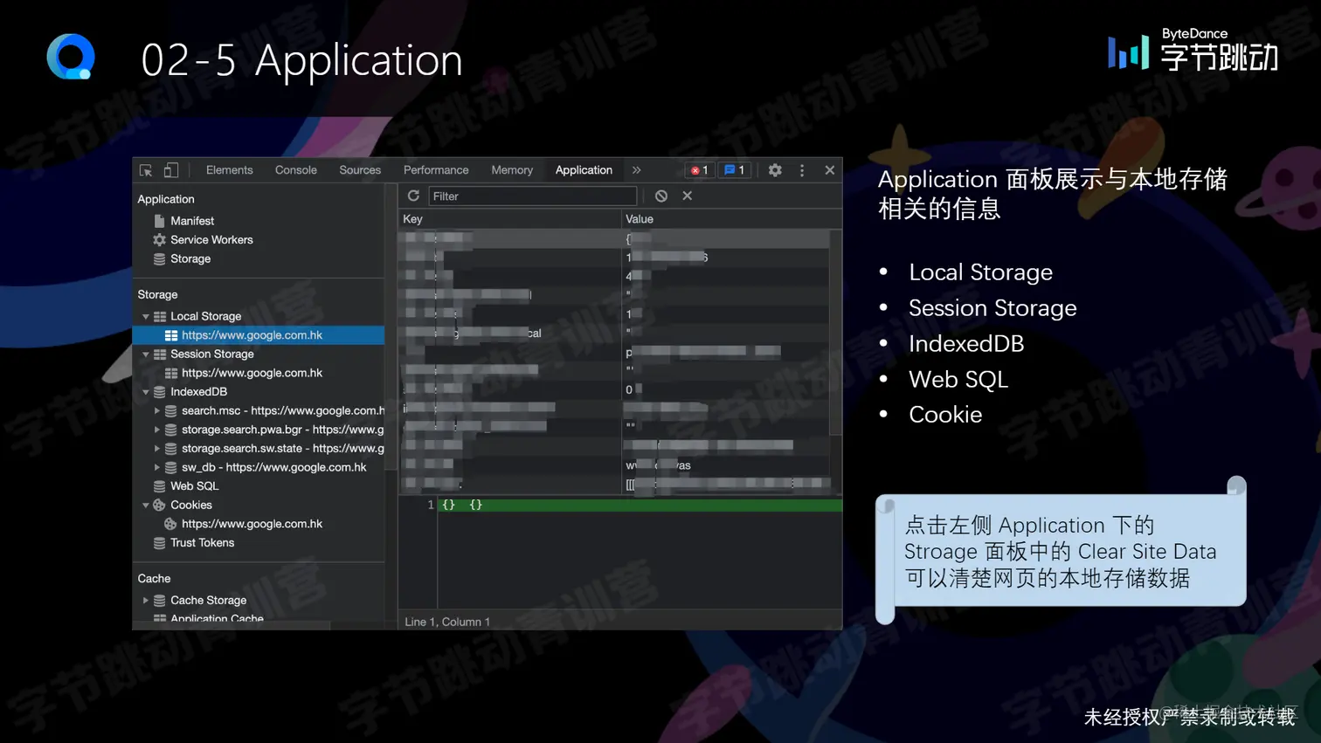
Task: Open the Sources tab
Action: click(360, 170)
